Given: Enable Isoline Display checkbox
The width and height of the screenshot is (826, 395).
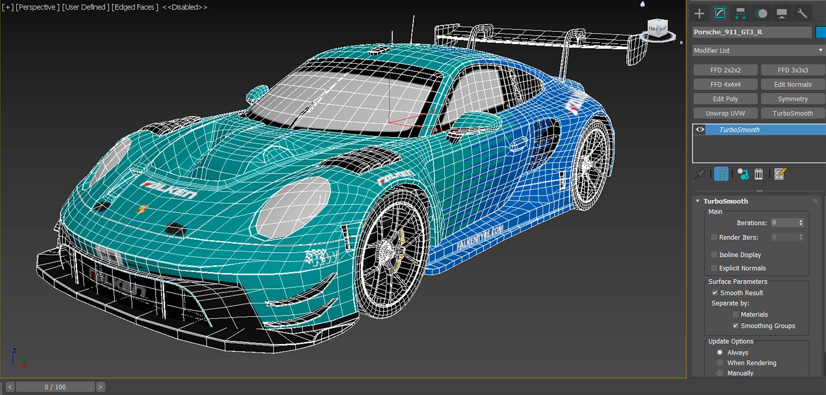Looking at the screenshot, I should coord(714,255).
